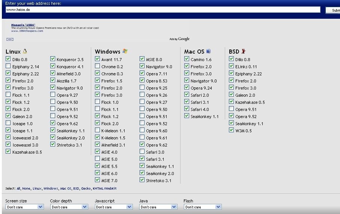The image size is (340, 214).
Task: Open the Flash dropdown
Action: click(x=203, y=207)
